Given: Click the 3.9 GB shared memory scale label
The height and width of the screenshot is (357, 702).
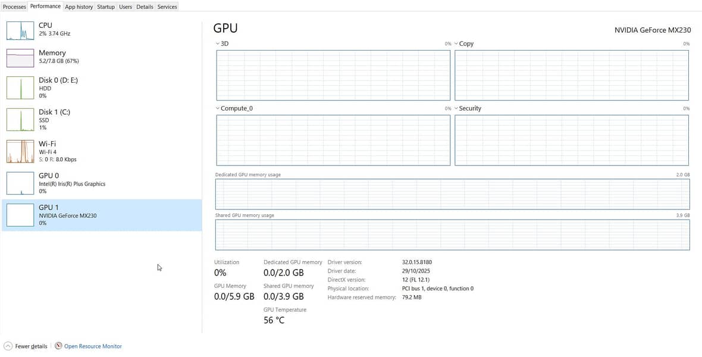Looking at the screenshot, I should point(683,215).
